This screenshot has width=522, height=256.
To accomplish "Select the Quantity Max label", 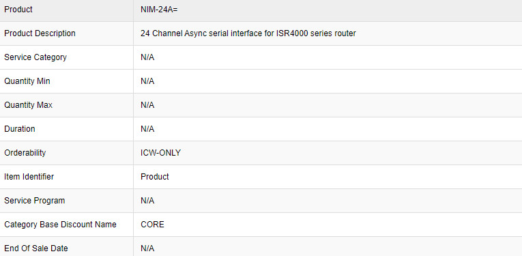I will [28, 105].
